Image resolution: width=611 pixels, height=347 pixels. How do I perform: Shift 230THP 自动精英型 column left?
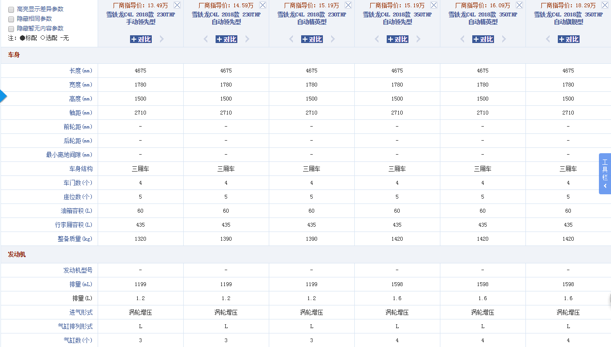291,39
